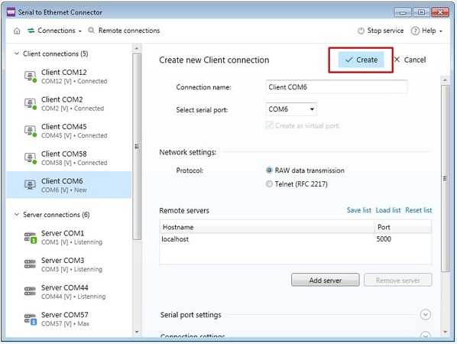Screen dimensions: 457x344
Task: Click the Stop service label
Action: coord(385,31)
